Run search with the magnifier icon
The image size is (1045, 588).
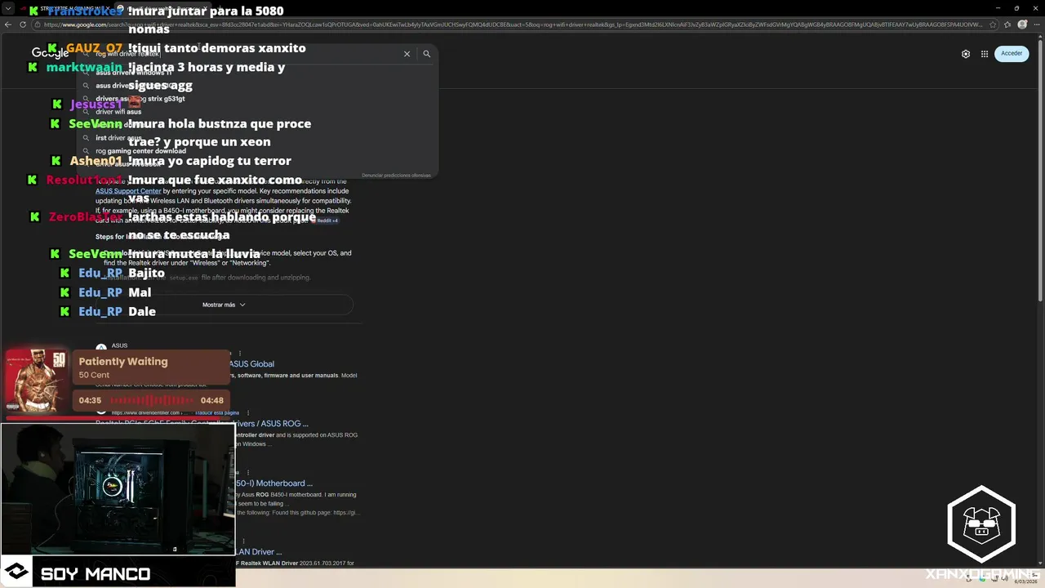click(x=426, y=54)
